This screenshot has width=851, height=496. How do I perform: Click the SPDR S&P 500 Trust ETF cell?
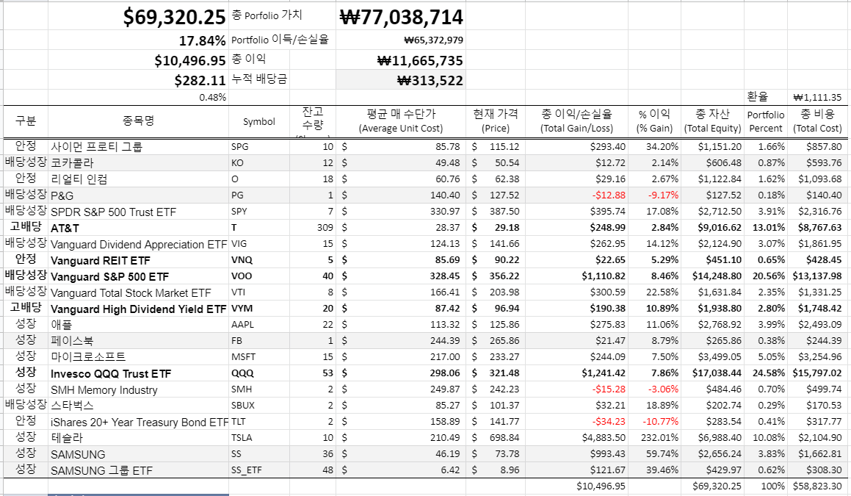pos(138,212)
